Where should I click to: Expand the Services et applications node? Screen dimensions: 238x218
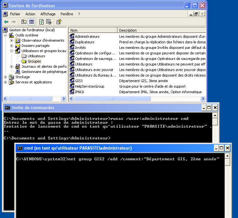pyautogui.click(x=5, y=82)
